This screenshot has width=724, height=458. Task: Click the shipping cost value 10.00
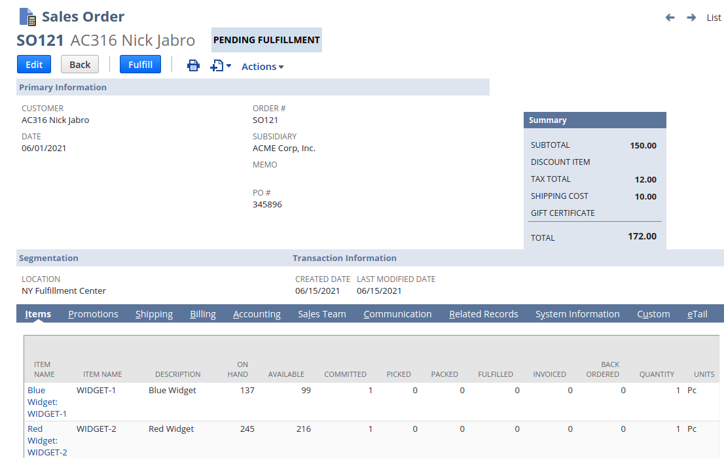pos(645,197)
